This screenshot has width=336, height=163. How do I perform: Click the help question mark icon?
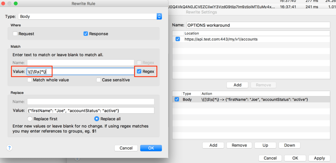(x=9, y=148)
